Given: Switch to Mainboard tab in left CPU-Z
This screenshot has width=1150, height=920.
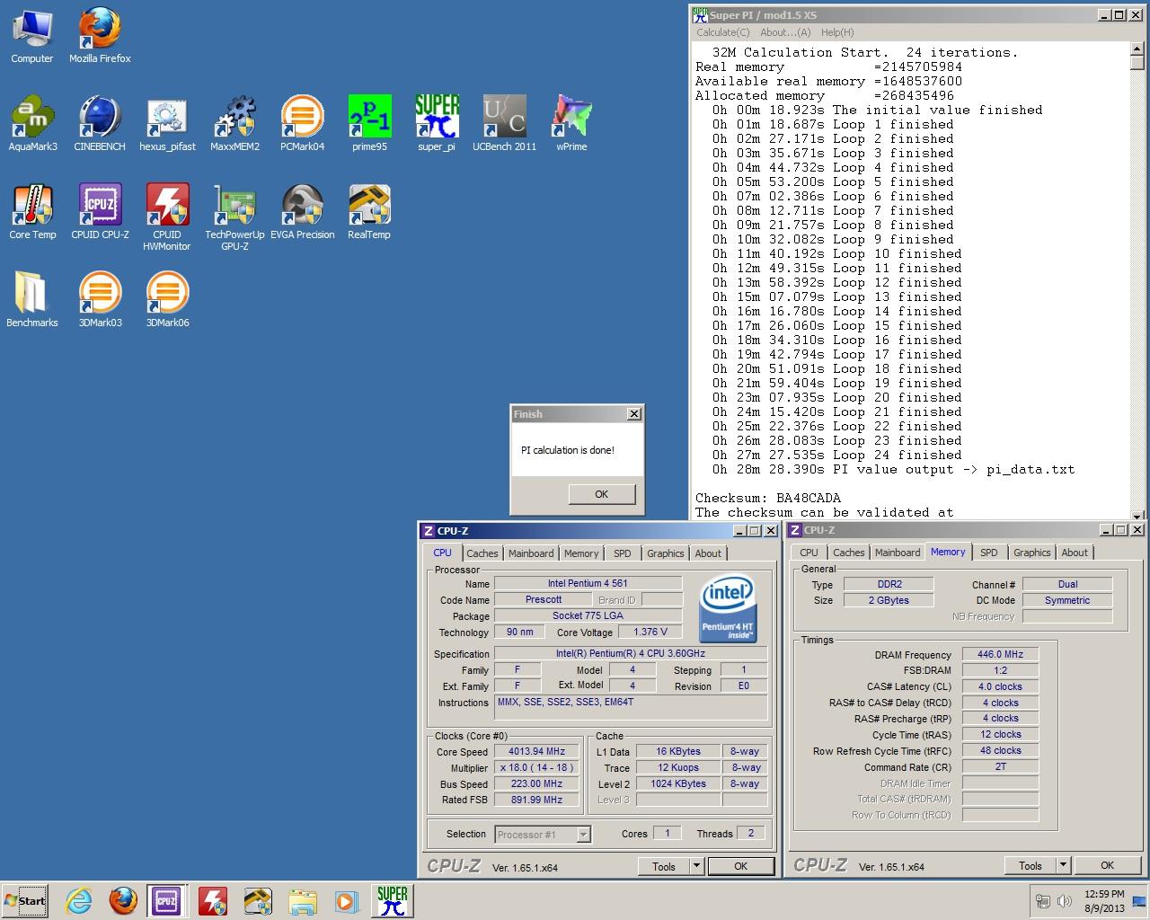Looking at the screenshot, I should tap(531, 553).
